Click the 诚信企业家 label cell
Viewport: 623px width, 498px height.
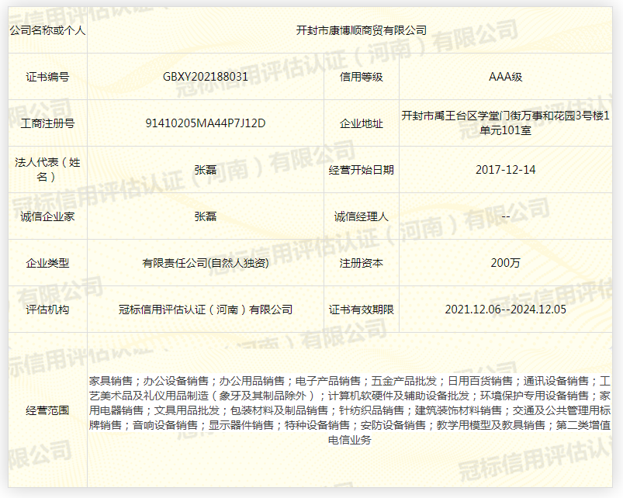(47, 216)
